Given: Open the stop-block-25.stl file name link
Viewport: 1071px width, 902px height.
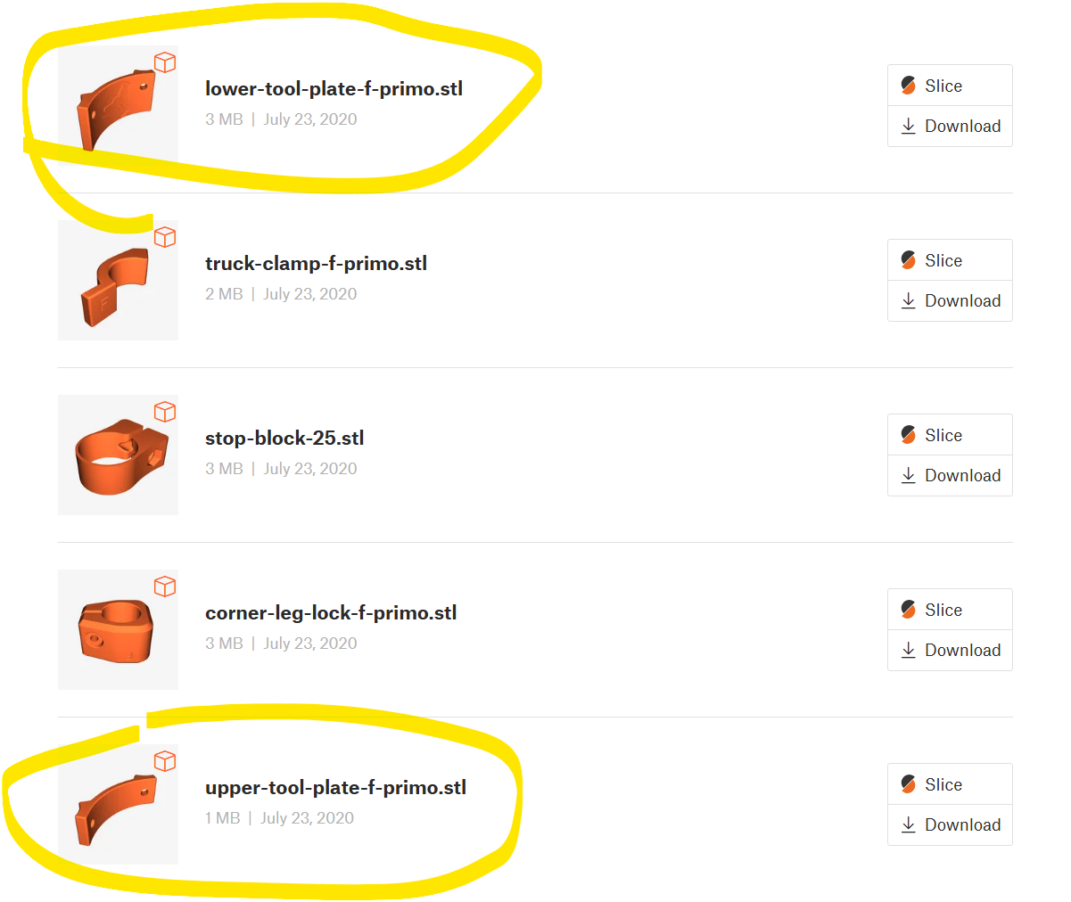Looking at the screenshot, I should tap(284, 439).
